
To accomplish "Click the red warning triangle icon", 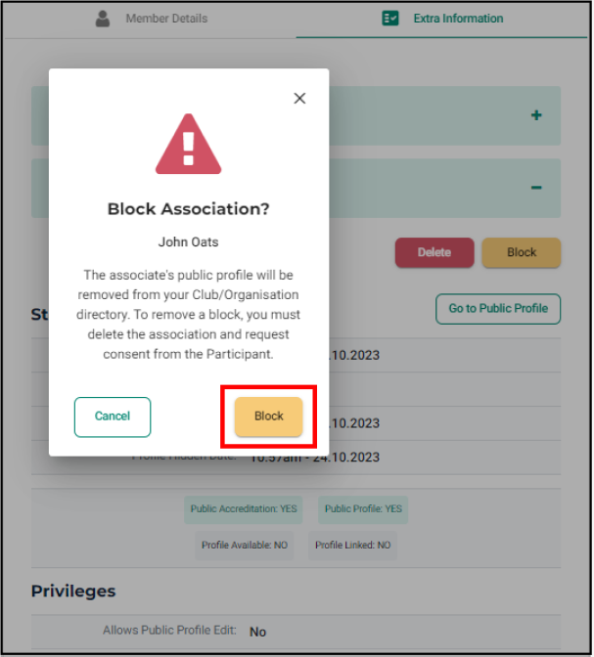I will (188, 144).
